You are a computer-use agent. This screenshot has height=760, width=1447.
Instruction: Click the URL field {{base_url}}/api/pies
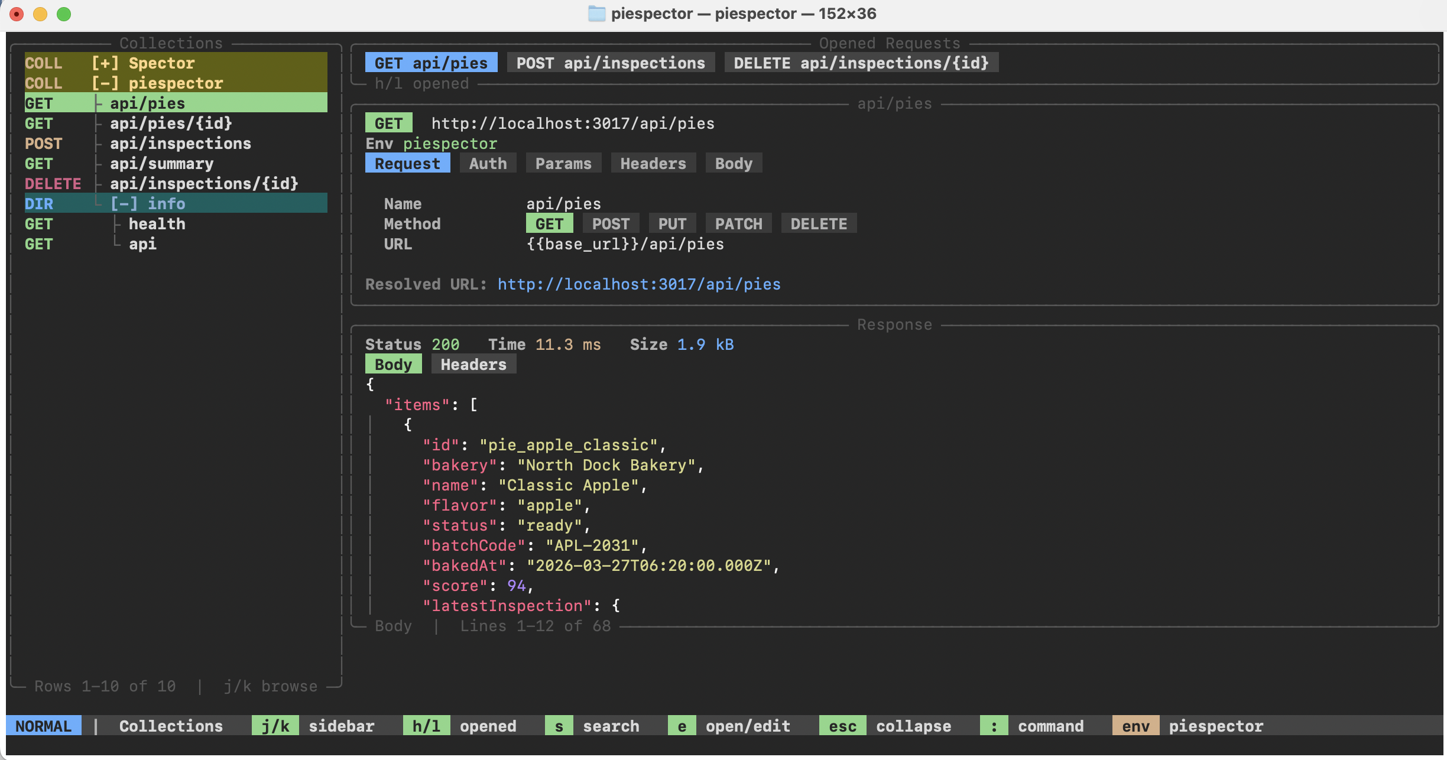point(625,244)
